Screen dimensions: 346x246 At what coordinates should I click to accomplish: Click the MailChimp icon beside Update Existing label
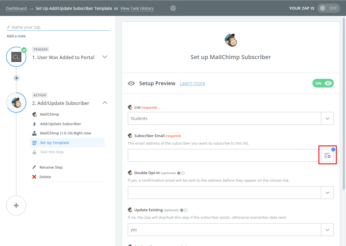(x=130, y=210)
